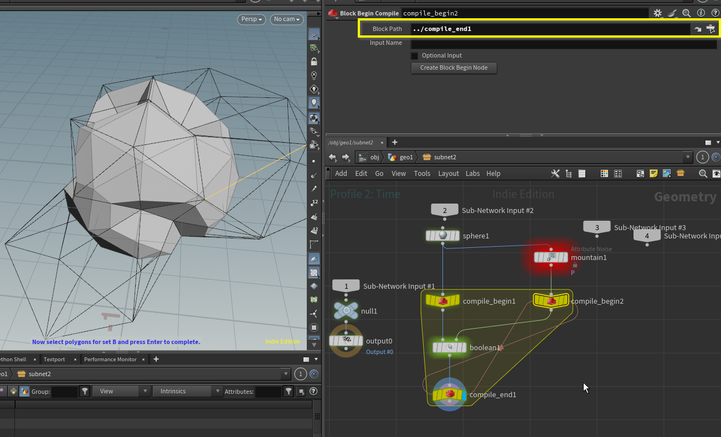Open the Layout menu in network editor
Screen dimensions: 721x437
click(x=448, y=174)
